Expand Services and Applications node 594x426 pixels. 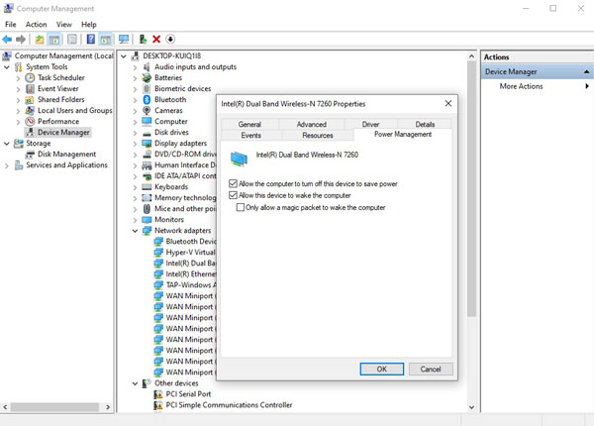pyautogui.click(x=7, y=165)
